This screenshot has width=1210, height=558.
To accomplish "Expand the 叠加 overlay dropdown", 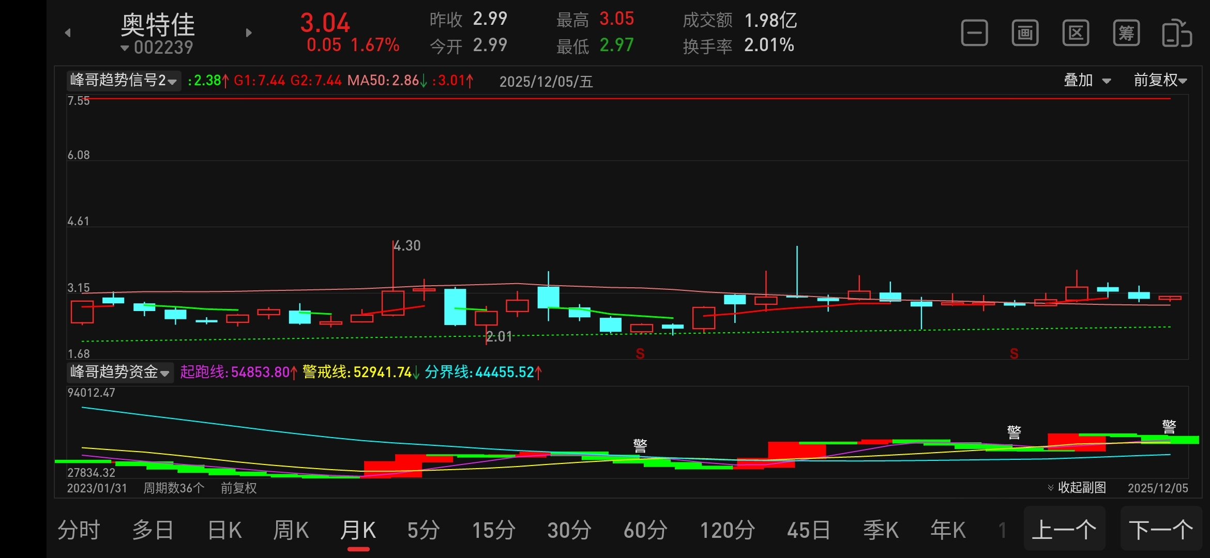I will coord(1087,81).
